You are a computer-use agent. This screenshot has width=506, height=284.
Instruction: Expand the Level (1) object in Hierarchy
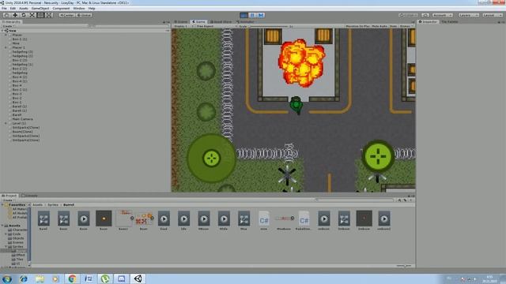coord(6,123)
